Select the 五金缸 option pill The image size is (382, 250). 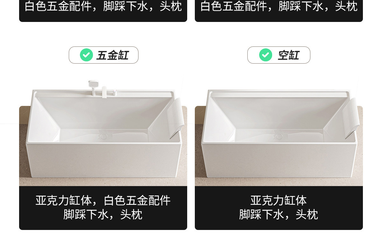[x=103, y=55]
